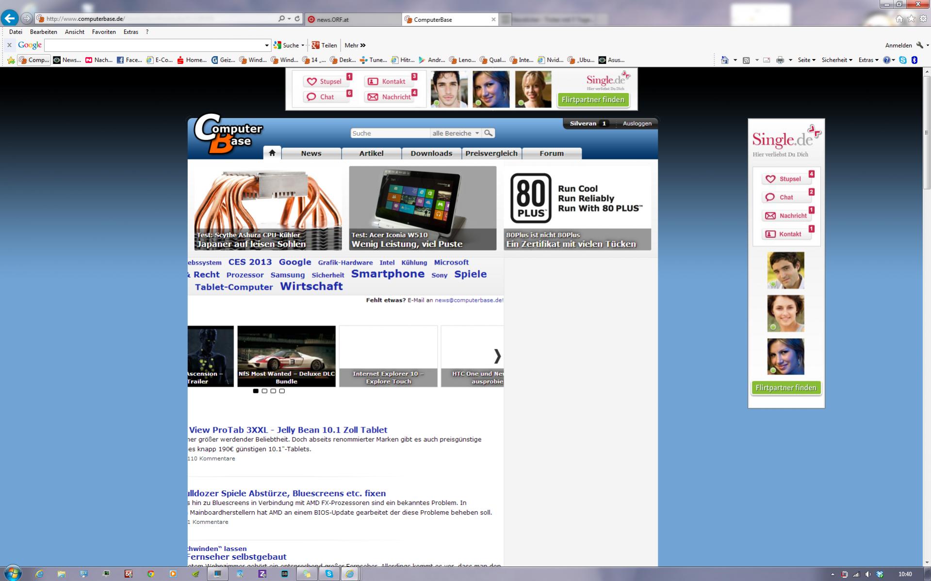
Task: Click the vertical page scrollbar thumb
Action: click(926, 132)
